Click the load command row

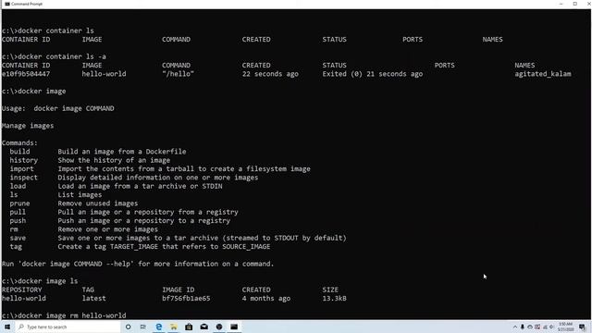116,186
